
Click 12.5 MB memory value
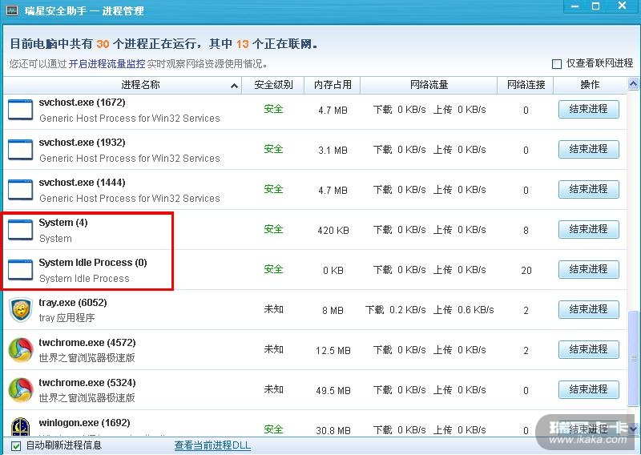[x=333, y=351]
